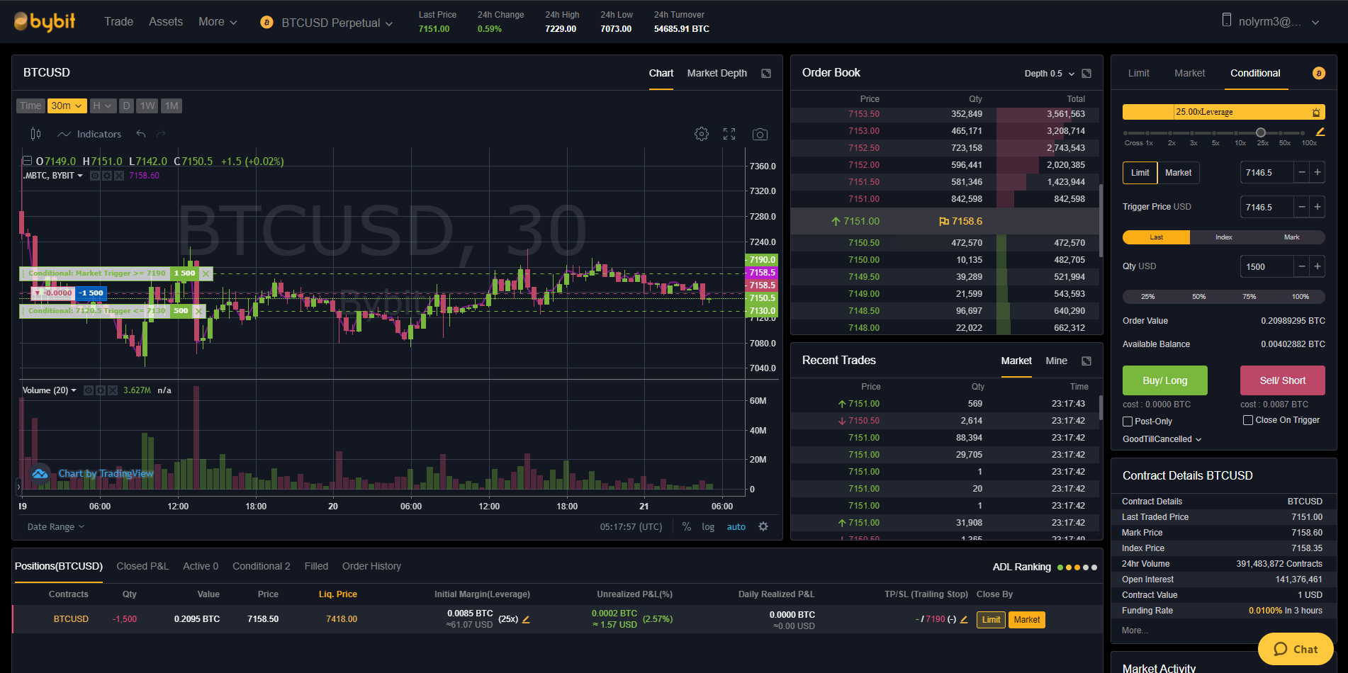Open the GoodTillCancelled dropdown
Image resolution: width=1348 pixels, height=673 pixels.
point(1162,439)
